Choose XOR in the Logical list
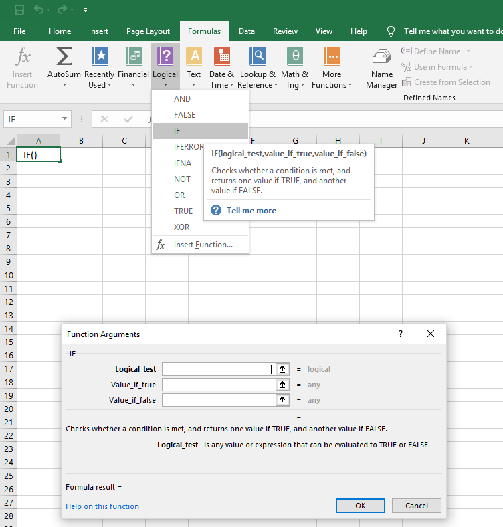 tap(181, 227)
